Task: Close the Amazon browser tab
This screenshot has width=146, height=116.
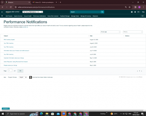Action: (29, 2)
